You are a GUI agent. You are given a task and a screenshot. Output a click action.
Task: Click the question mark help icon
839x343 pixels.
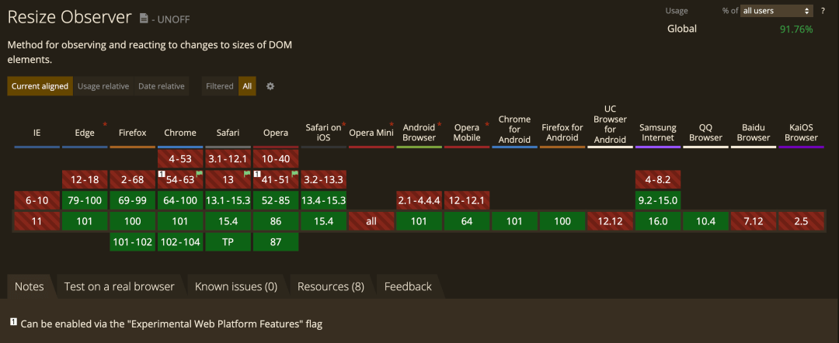[823, 11]
